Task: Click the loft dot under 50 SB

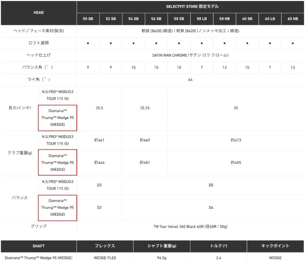Action: pyautogui.click(x=88, y=43)
